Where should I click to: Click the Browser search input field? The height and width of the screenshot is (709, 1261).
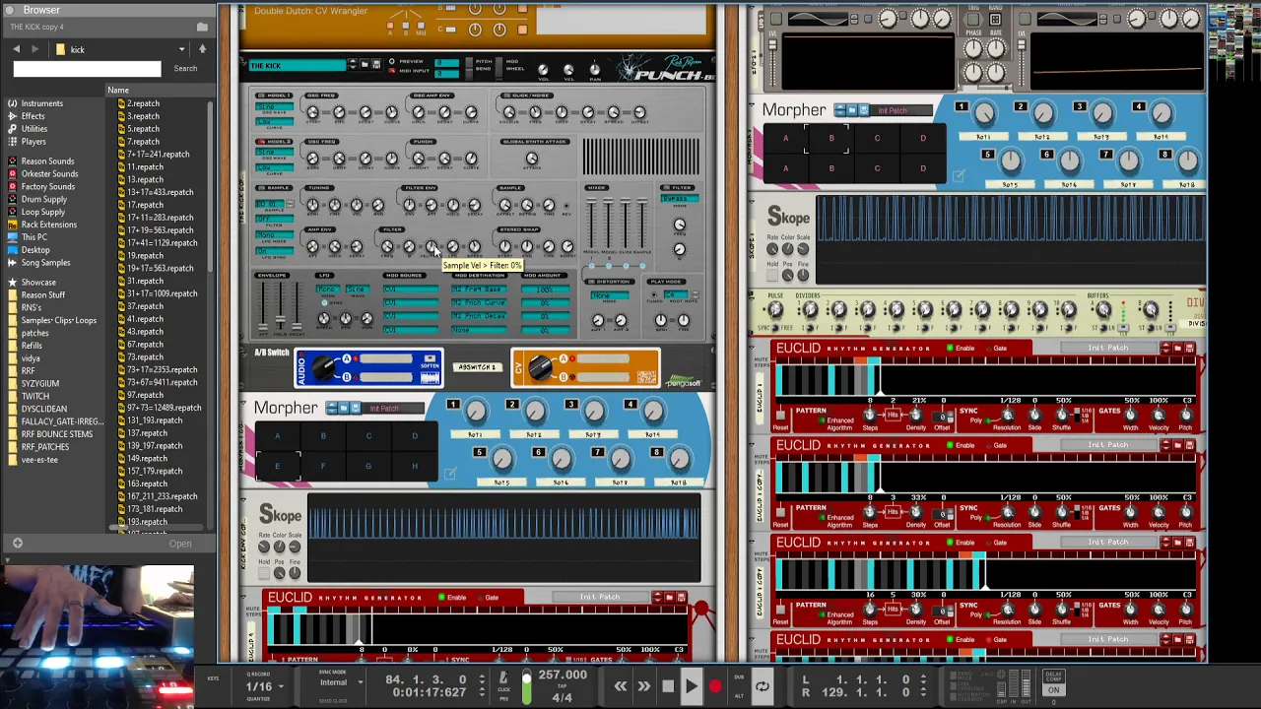click(87, 68)
